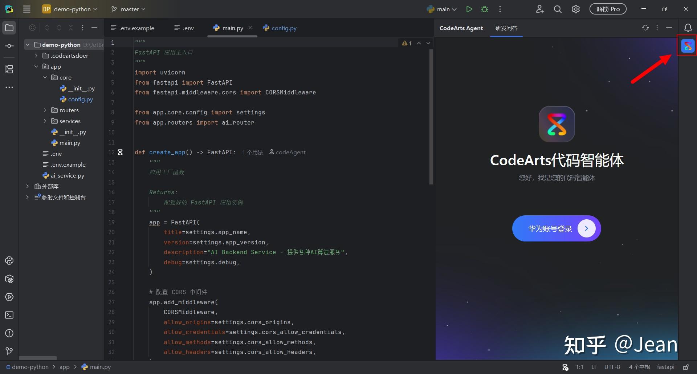Expand the .codeartsdoer folder
Screen dimensions: 697x374
pos(36,56)
